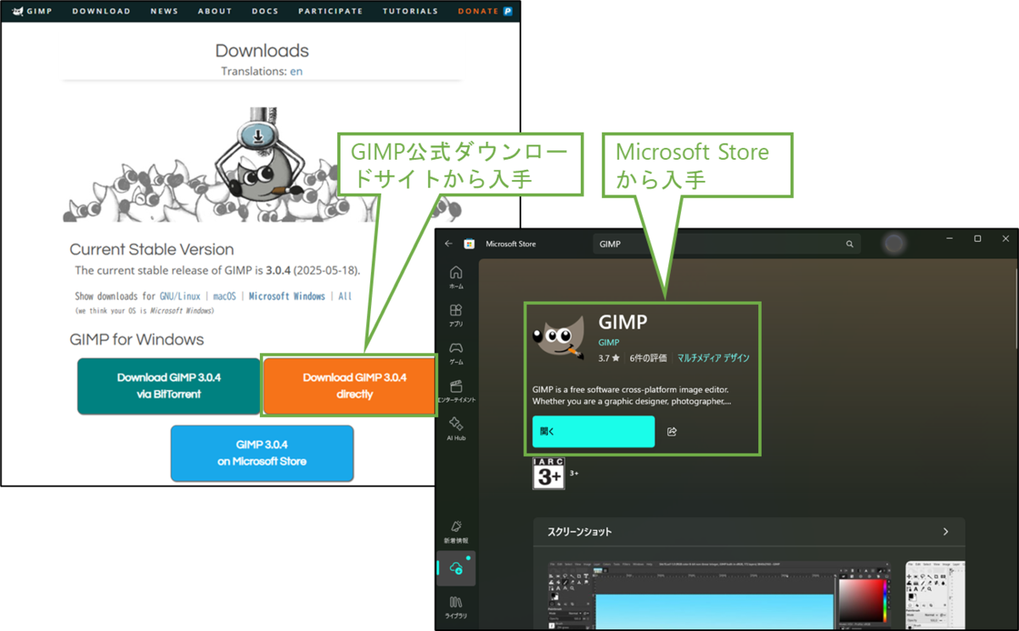The image size is (1019, 631).
Task: Click the Downloads page title
Action: (262, 51)
